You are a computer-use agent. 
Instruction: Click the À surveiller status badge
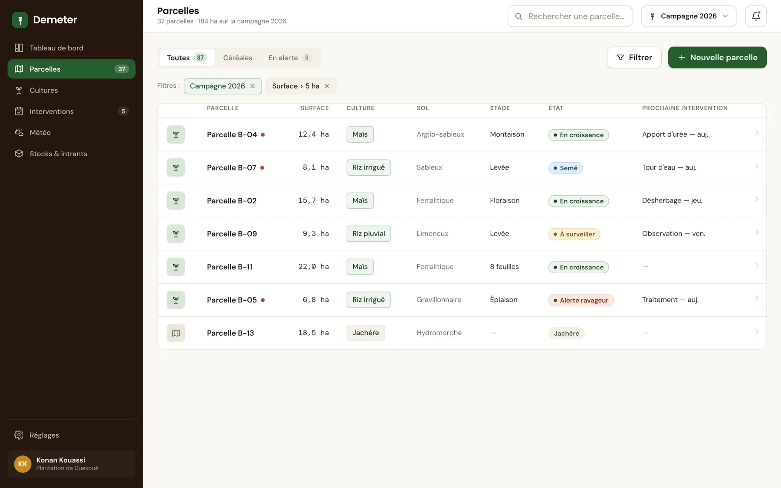pos(574,234)
